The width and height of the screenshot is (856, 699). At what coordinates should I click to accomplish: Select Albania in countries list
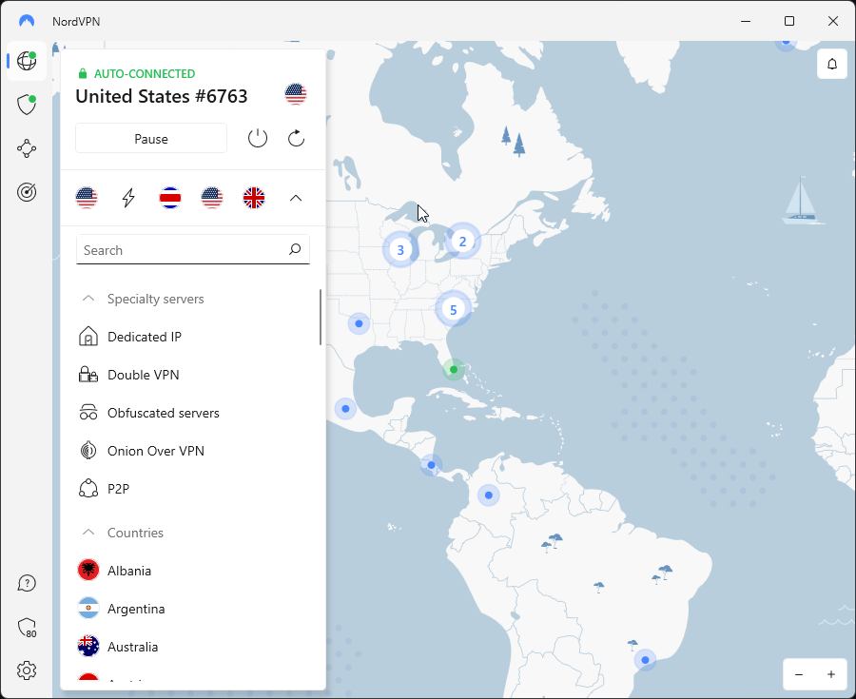coord(129,571)
